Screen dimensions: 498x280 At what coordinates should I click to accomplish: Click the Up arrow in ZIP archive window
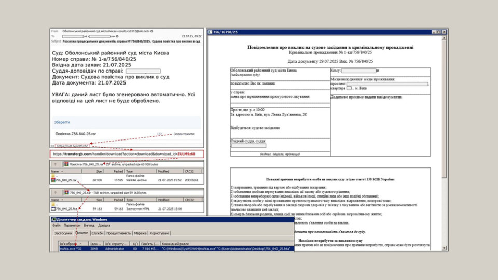point(56,164)
